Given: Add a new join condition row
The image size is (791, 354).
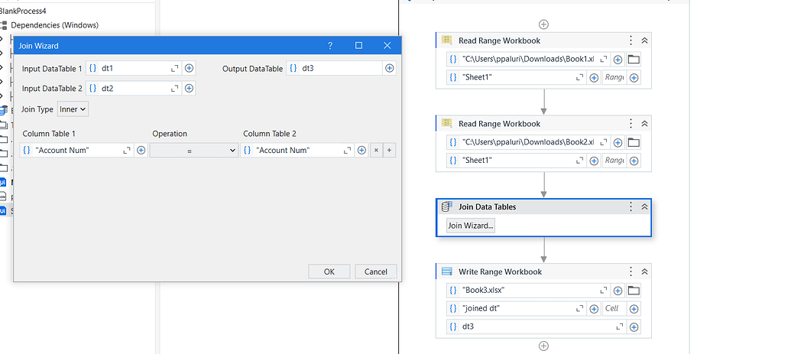Looking at the screenshot, I should (390, 151).
